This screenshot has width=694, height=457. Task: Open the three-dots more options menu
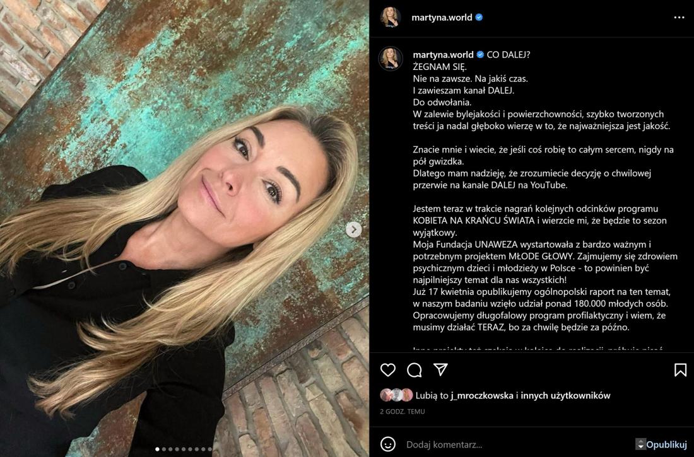tap(679, 17)
